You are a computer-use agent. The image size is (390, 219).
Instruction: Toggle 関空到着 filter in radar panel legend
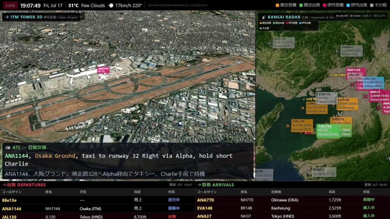(x=265, y=23)
